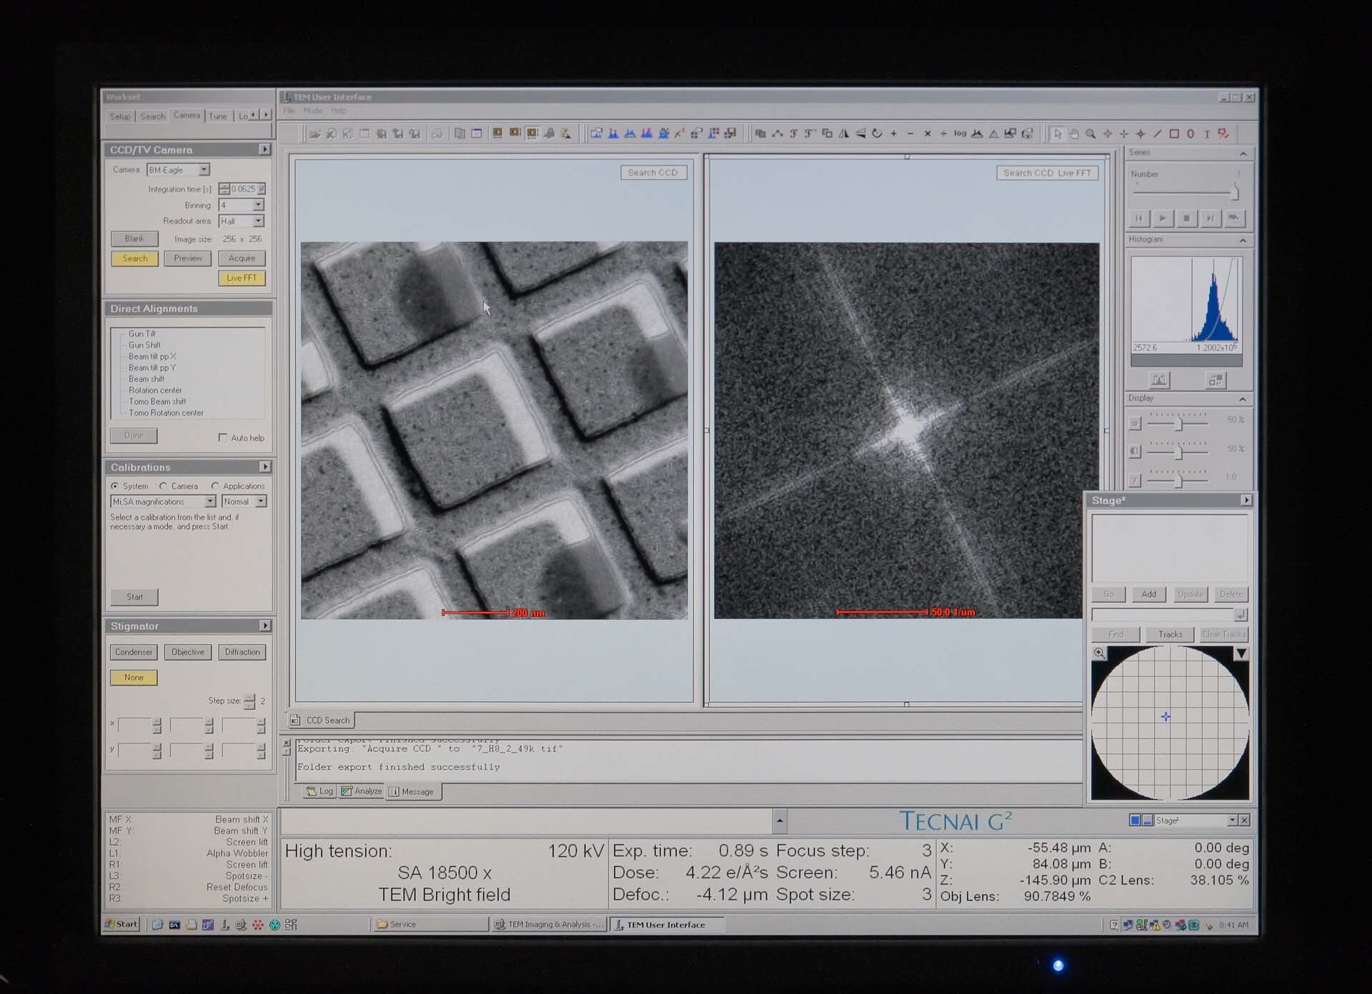Switch to the Tune workset tab

tap(218, 116)
